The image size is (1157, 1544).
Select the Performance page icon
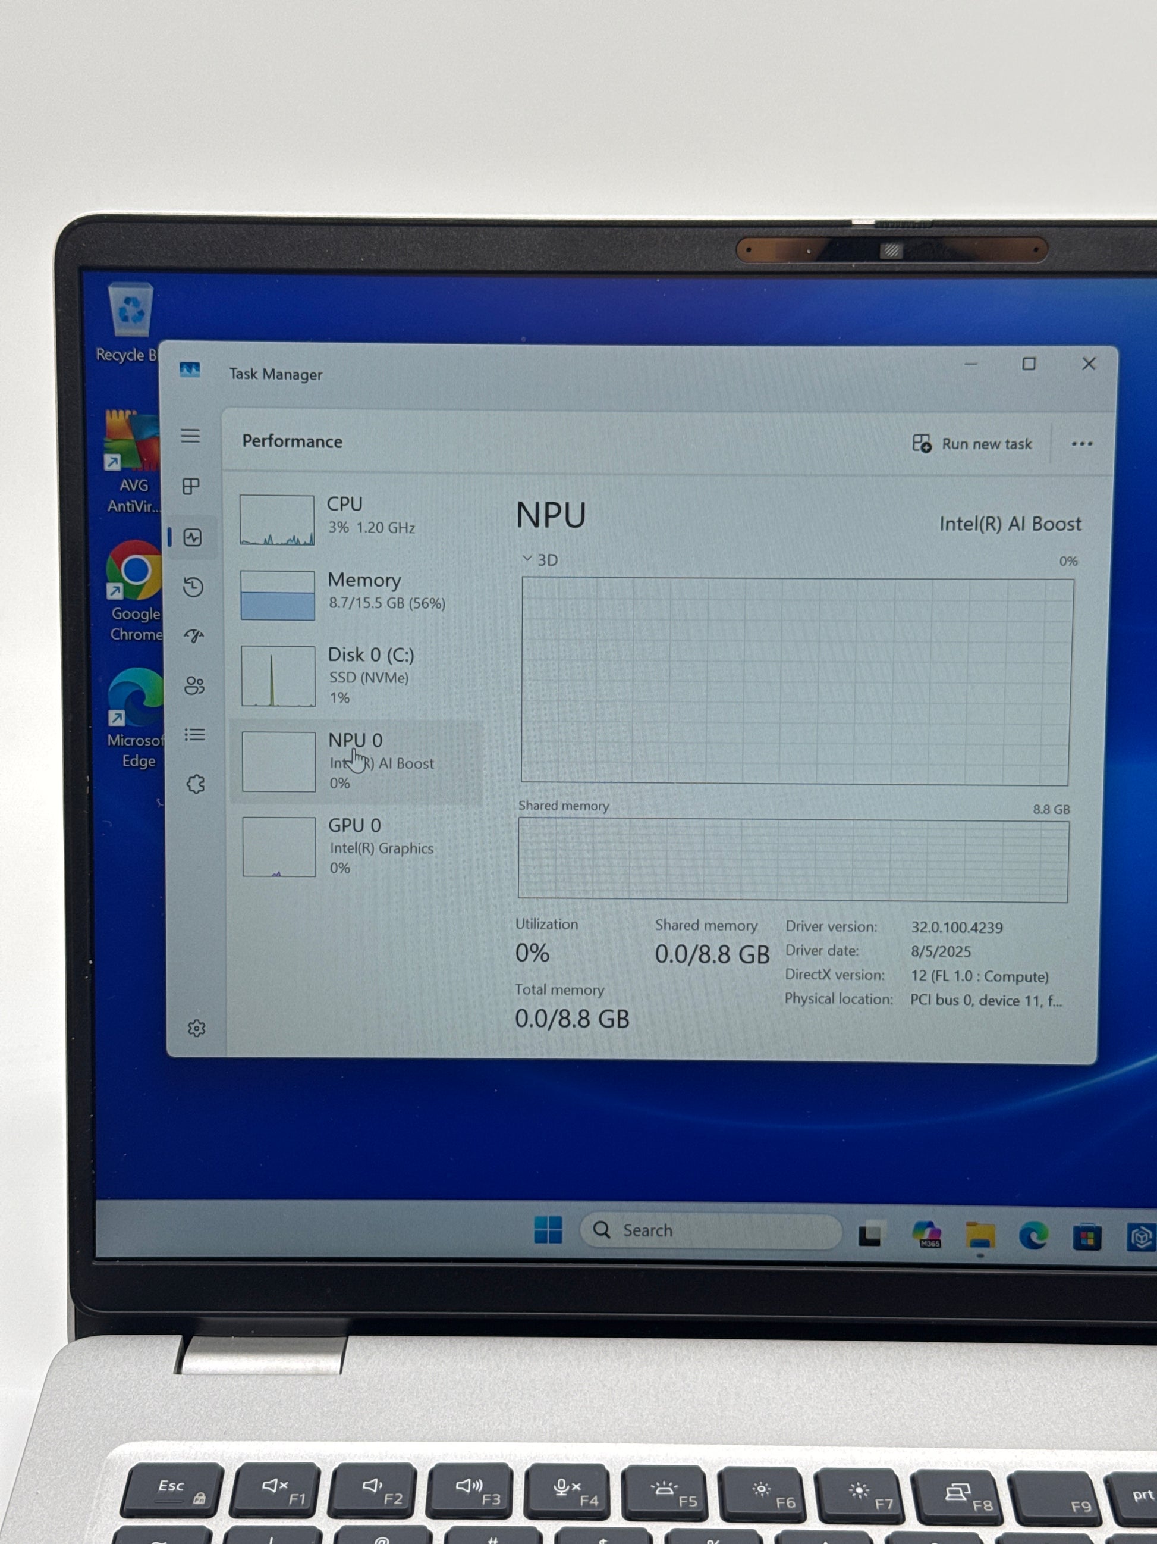coord(193,537)
